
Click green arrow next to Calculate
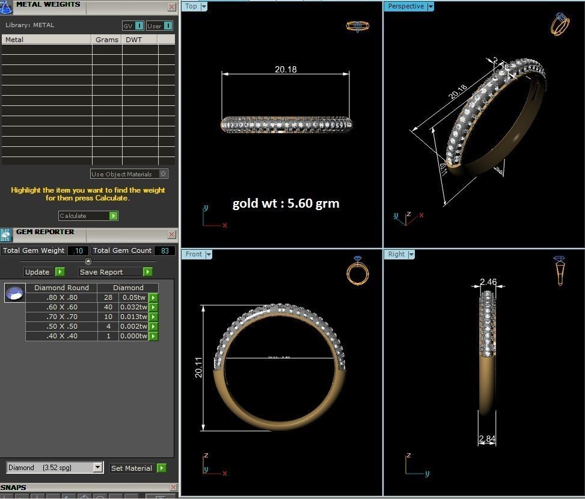click(113, 216)
